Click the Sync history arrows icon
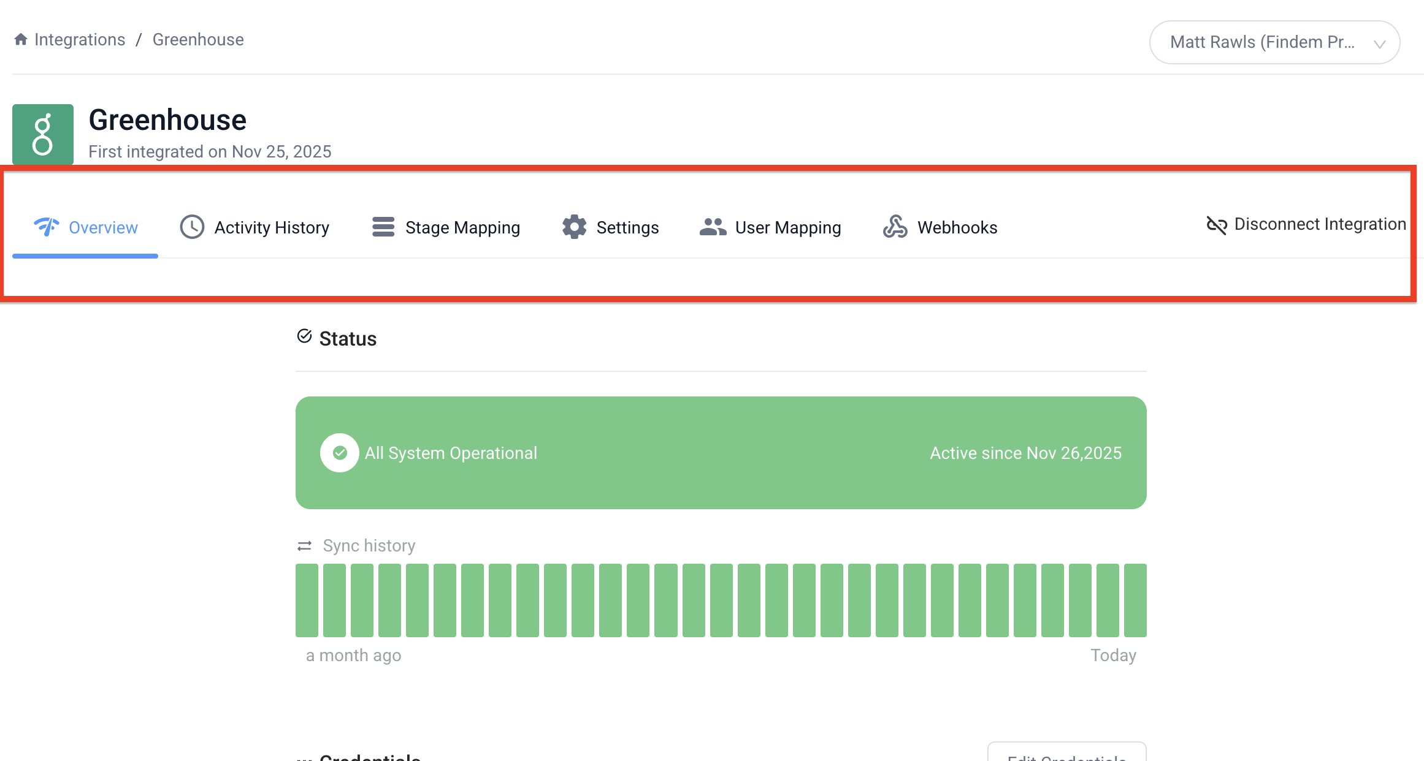Screen dimensions: 1424x761 coord(305,546)
